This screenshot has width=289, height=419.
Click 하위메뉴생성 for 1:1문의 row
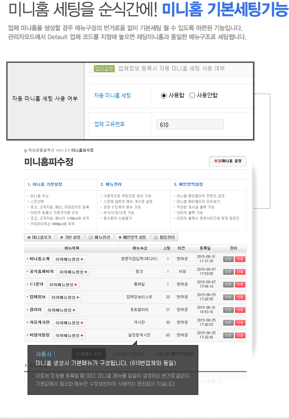tap(63, 284)
